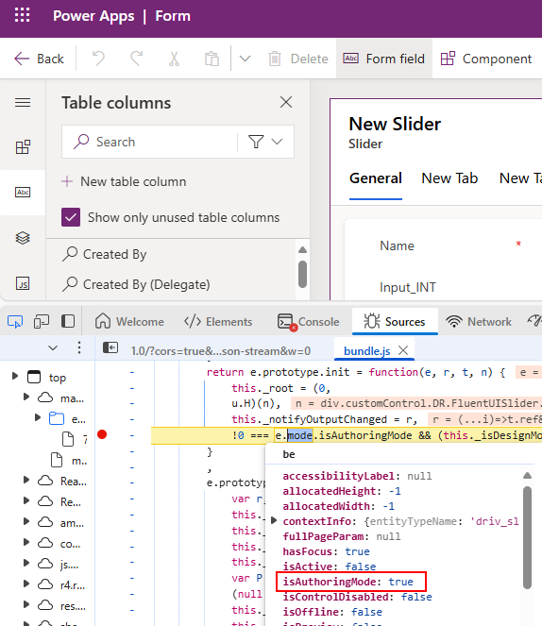Close the bundle.js file tab
The height and width of the screenshot is (626, 542).
tap(403, 350)
